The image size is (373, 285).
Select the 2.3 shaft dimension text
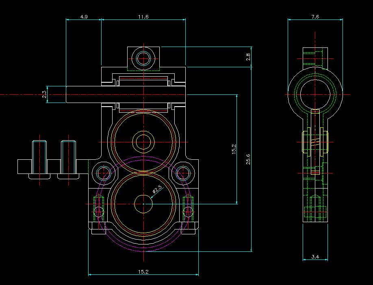44,94
